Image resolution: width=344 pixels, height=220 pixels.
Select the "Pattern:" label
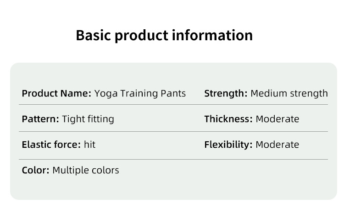(x=40, y=119)
